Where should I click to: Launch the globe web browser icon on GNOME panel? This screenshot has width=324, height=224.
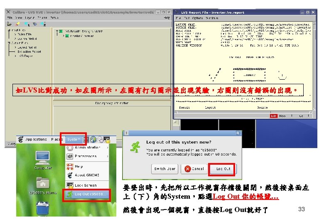click(x=93, y=140)
